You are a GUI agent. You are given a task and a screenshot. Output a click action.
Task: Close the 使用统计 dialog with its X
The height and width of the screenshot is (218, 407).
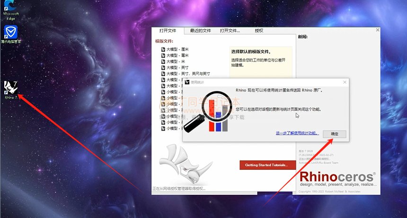345,82
